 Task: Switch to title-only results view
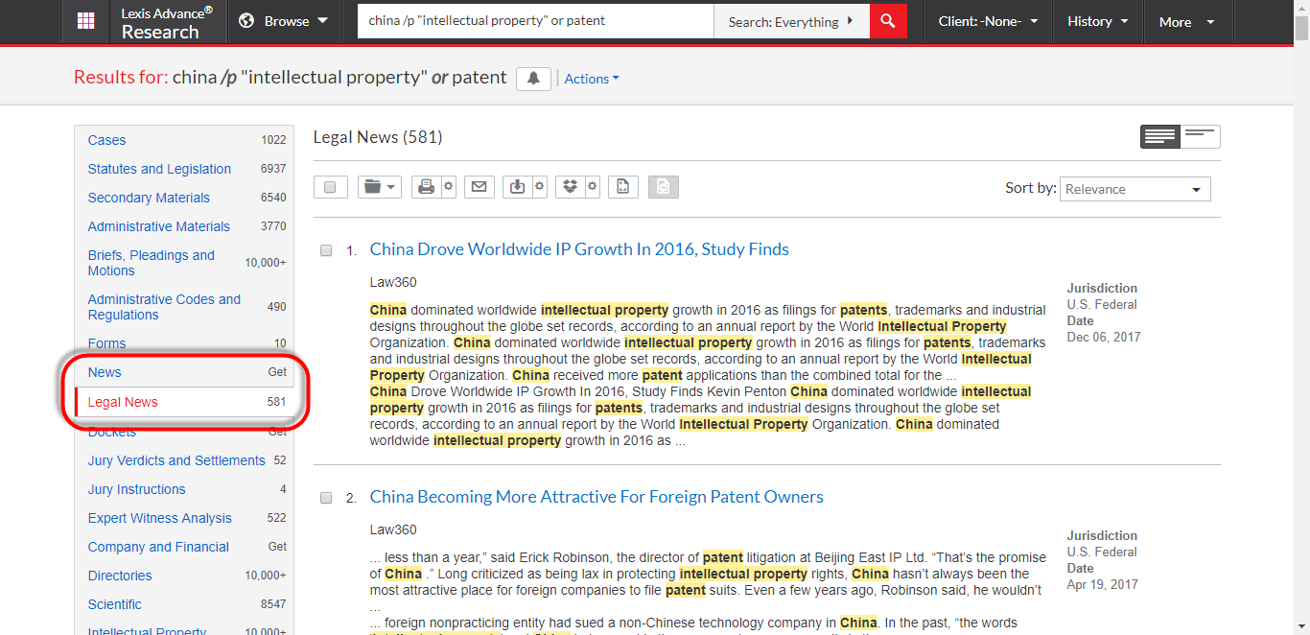tap(1201, 137)
